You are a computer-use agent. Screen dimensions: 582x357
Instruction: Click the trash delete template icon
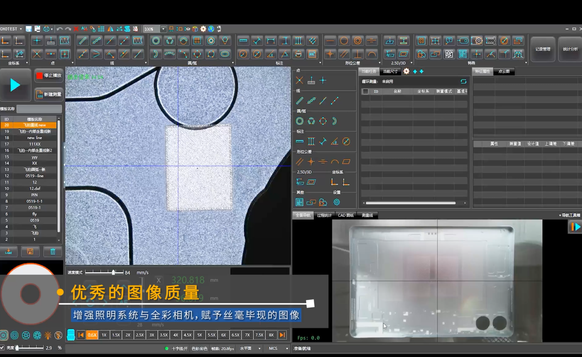coord(53,252)
